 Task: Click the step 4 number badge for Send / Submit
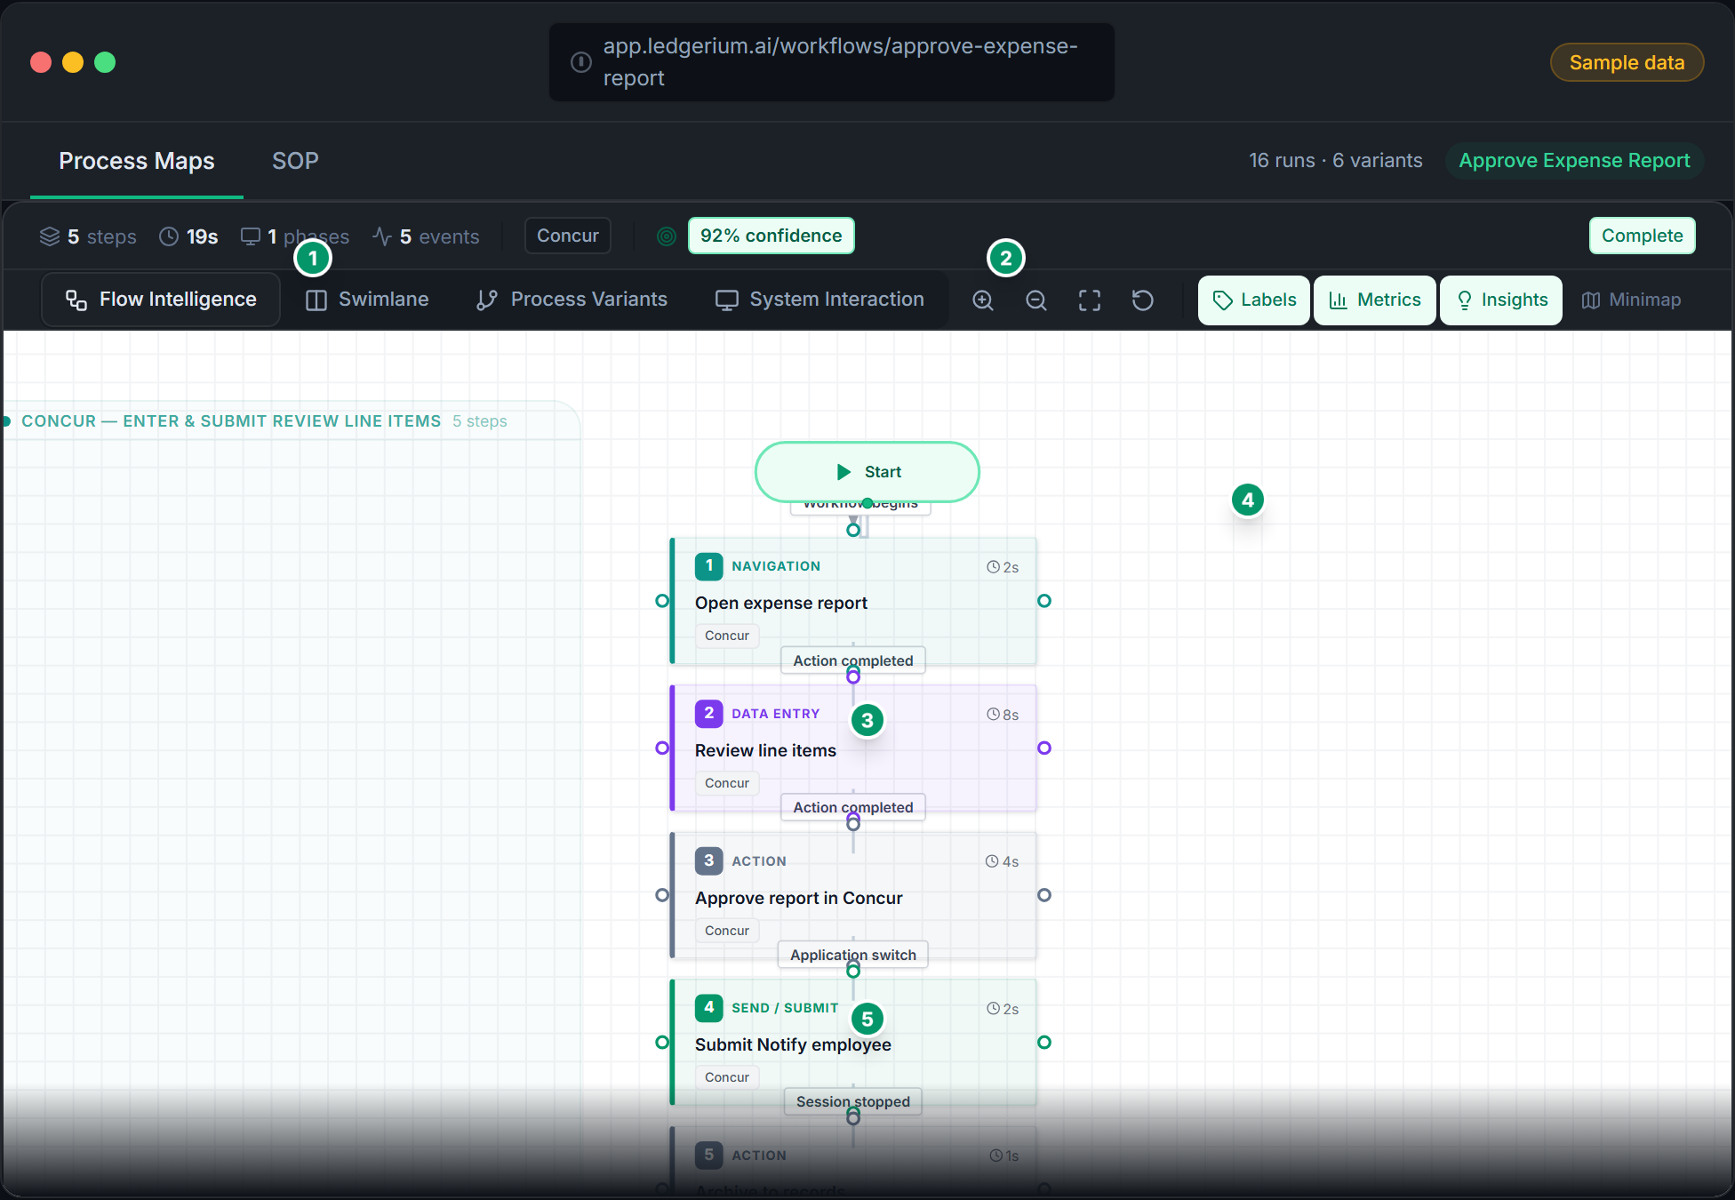708,1007
